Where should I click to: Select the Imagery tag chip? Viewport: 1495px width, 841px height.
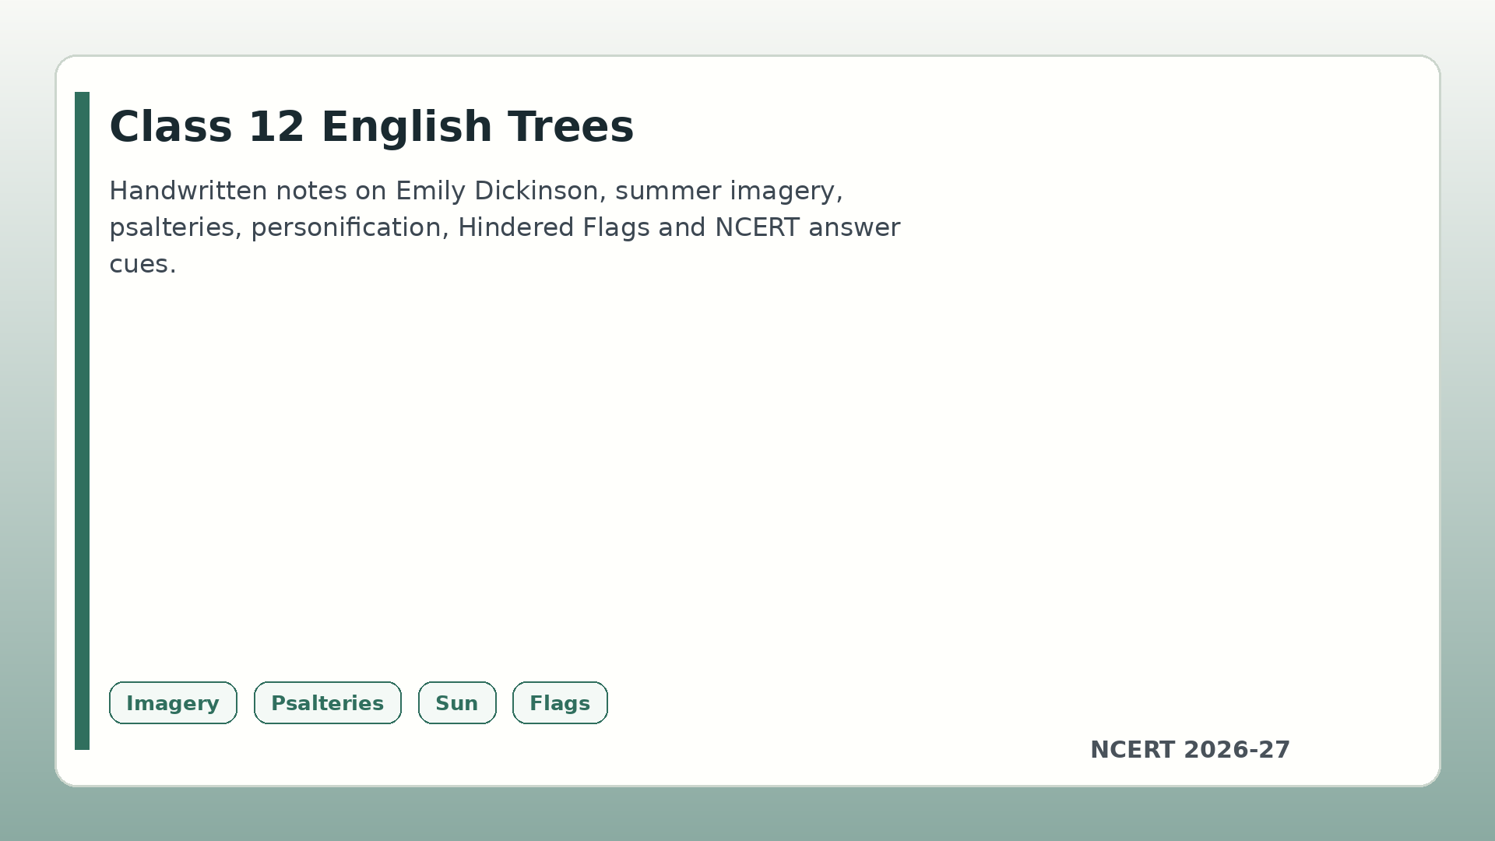[173, 702]
